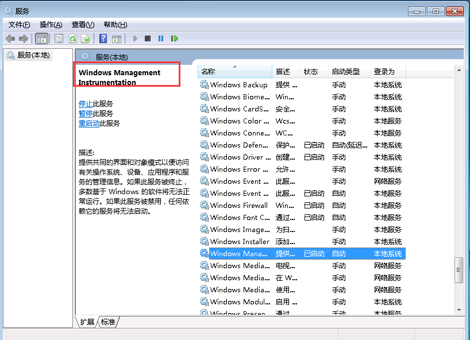The height and width of the screenshot is (340, 470).
Task: Toggle the show/hide action pane button
Action: pos(117,38)
